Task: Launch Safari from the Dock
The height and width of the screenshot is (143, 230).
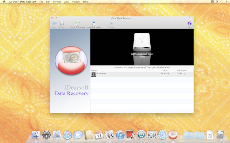Action: coord(68,135)
